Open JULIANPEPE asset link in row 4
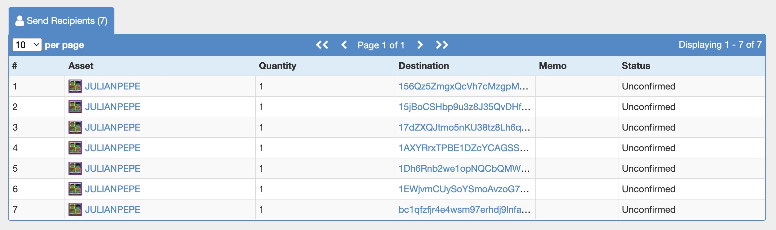Screen dimensions: 776x230 click(x=113, y=148)
